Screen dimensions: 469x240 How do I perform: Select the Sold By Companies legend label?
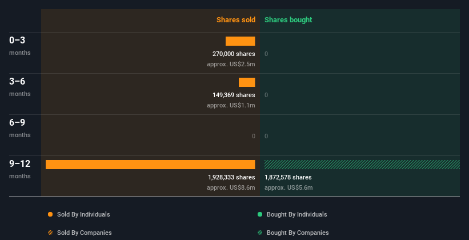point(85,233)
